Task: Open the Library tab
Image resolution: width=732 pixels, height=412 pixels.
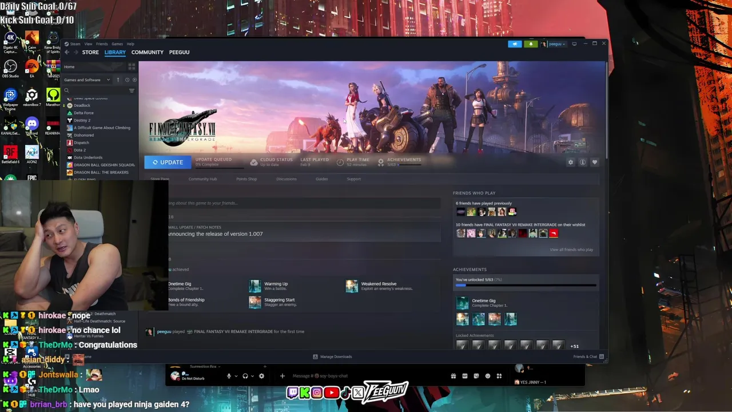Action: click(x=115, y=52)
